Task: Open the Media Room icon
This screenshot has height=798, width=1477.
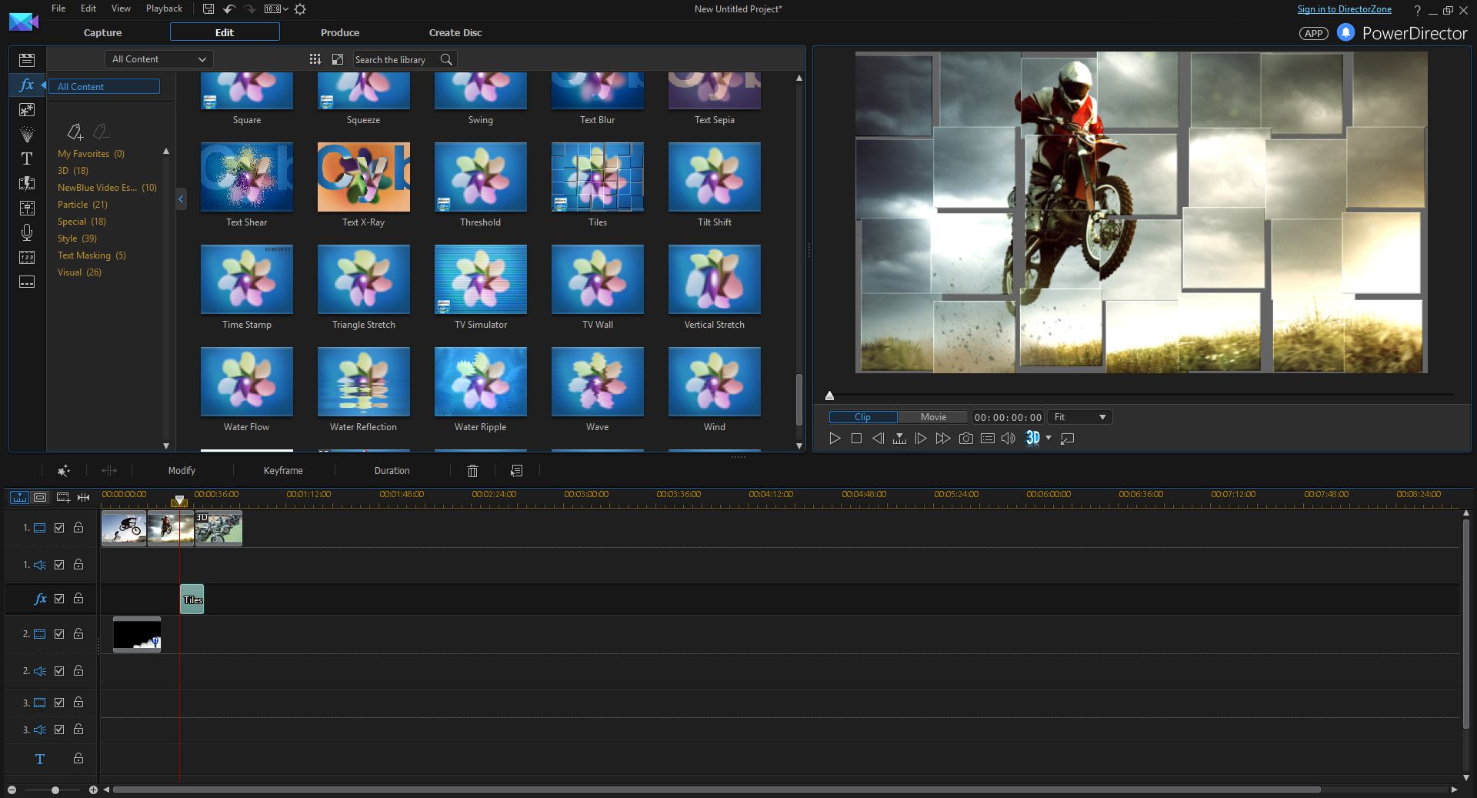Action: click(27, 60)
